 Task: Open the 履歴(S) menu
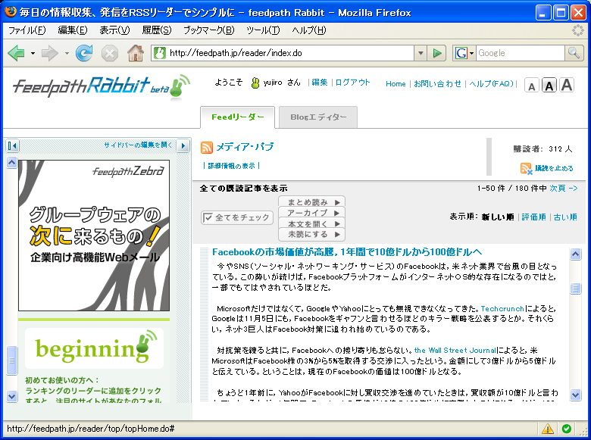tap(157, 30)
